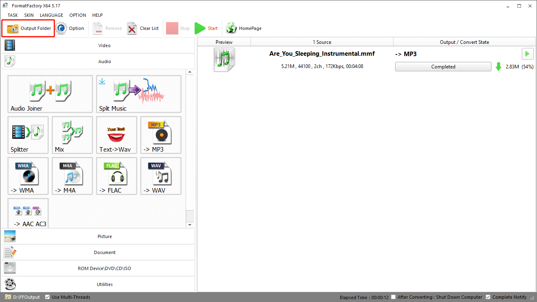Screen dimensions: 537x302
Task: Click the source file details line
Action: tap(322, 66)
